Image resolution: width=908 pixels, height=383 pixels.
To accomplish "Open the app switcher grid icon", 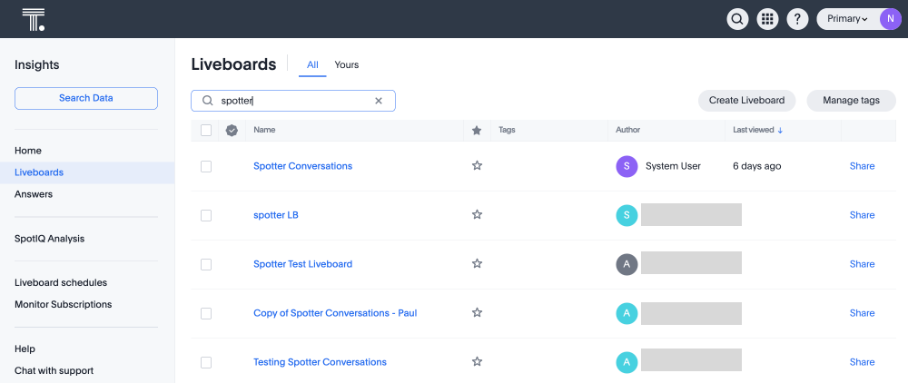I will (x=767, y=19).
